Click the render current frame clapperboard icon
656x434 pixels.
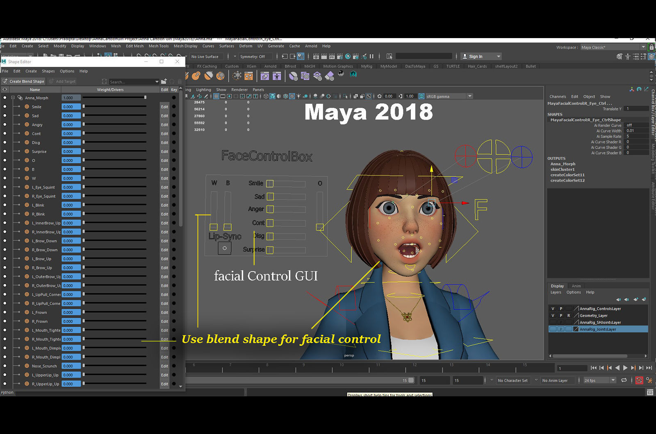pos(324,56)
